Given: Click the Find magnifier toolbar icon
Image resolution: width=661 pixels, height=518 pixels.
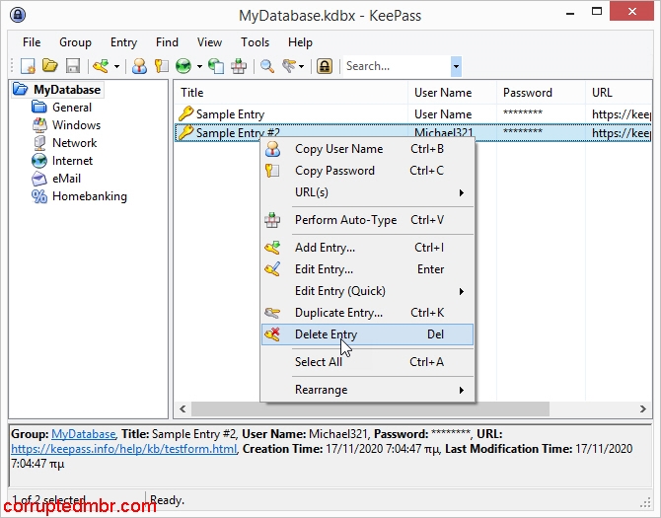Looking at the screenshot, I should (x=267, y=66).
